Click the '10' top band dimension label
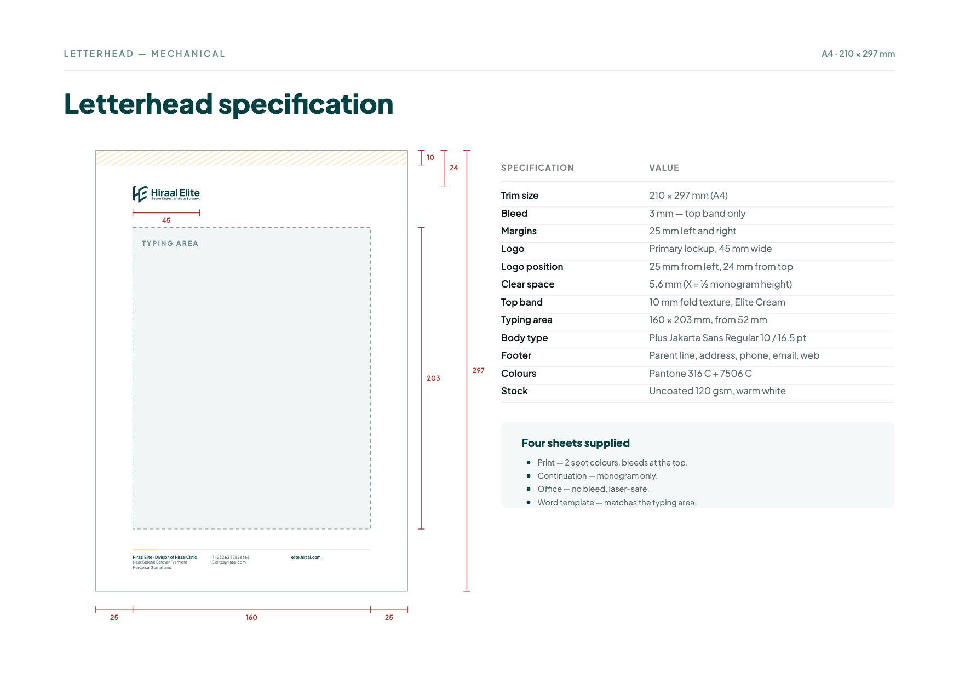 tap(430, 158)
